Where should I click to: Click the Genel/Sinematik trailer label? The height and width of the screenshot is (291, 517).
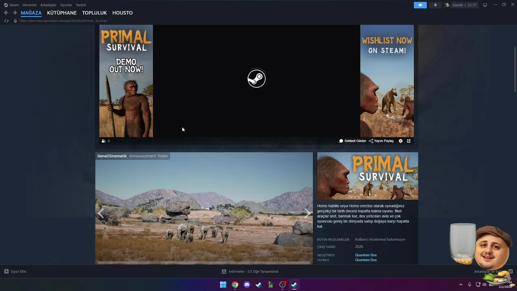tap(112, 156)
